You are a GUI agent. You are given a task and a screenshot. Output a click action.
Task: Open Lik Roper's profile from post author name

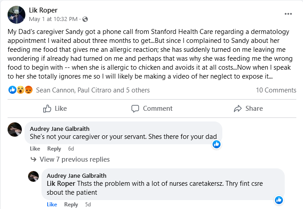[x=44, y=10]
